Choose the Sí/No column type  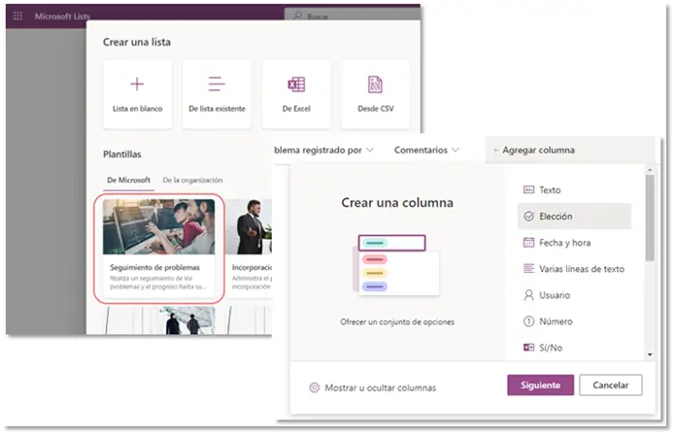[574, 348]
